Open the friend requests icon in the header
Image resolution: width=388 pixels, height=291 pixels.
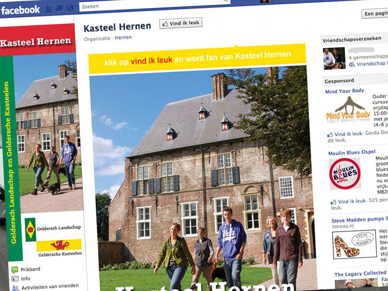click(x=48, y=9)
